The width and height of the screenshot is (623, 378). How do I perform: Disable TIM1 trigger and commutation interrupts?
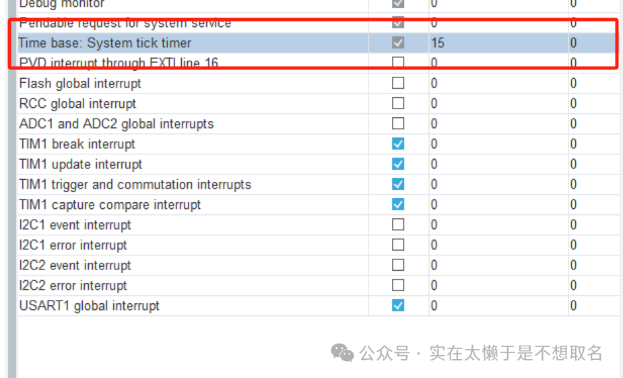[x=398, y=185]
